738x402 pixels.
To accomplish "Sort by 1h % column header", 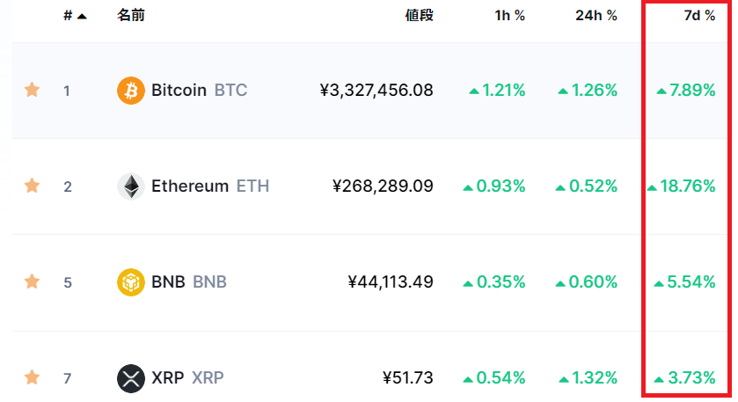I will click(x=509, y=16).
